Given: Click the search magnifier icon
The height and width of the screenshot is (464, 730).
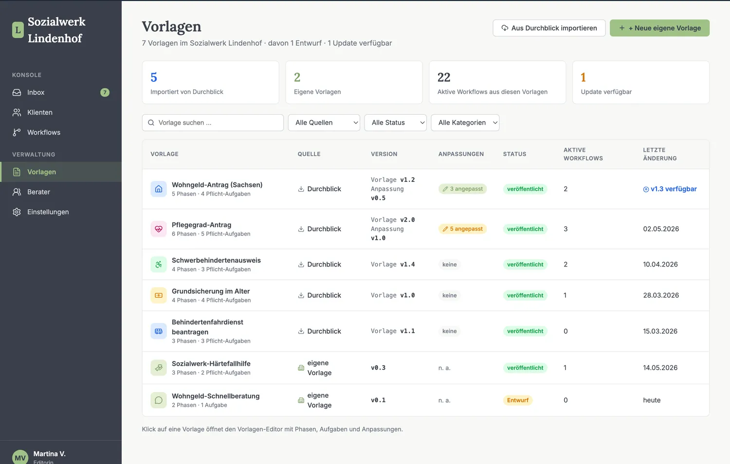Looking at the screenshot, I should (x=151, y=123).
